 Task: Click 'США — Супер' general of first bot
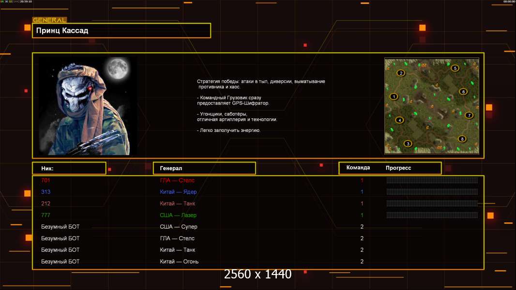pos(179,227)
